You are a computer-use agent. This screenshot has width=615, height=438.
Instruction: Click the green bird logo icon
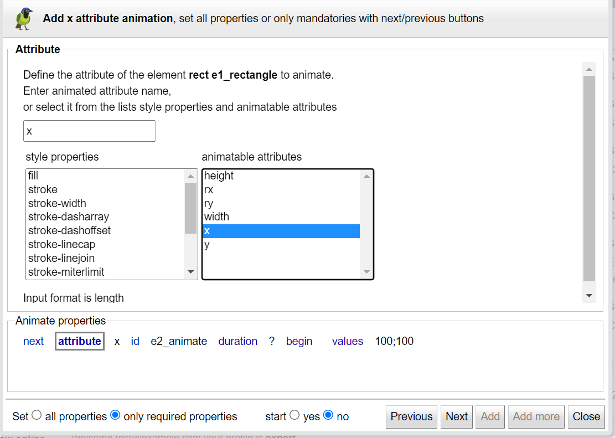[x=24, y=18]
